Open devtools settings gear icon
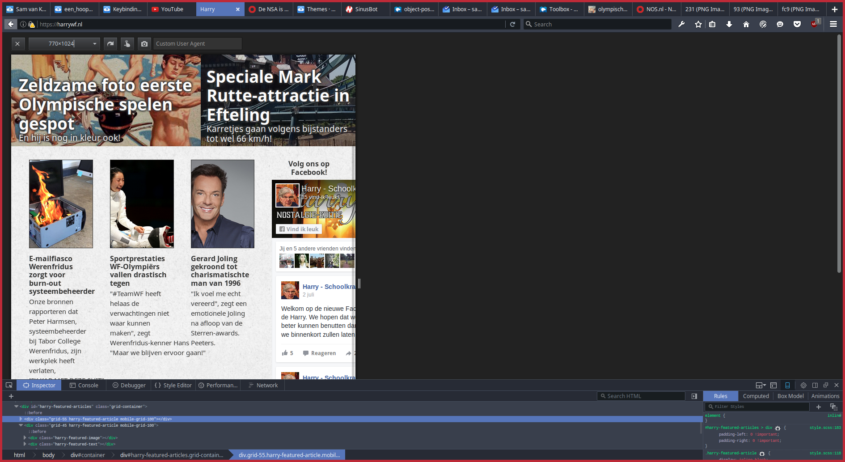The height and width of the screenshot is (462, 845). click(x=803, y=385)
